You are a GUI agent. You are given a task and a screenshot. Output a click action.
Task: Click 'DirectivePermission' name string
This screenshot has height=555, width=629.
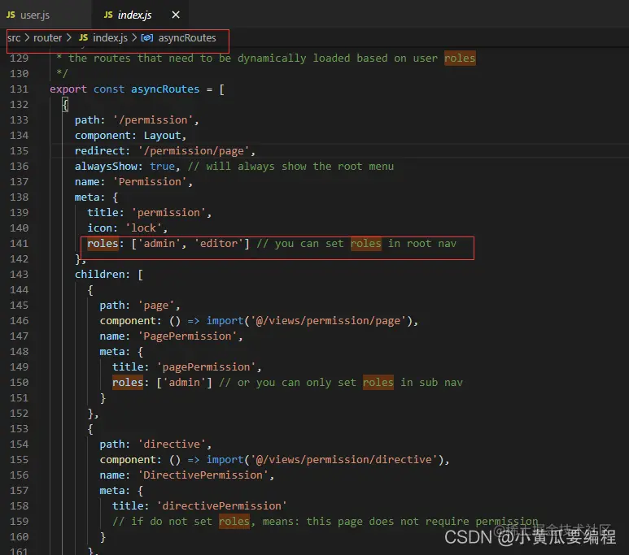(x=203, y=475)
